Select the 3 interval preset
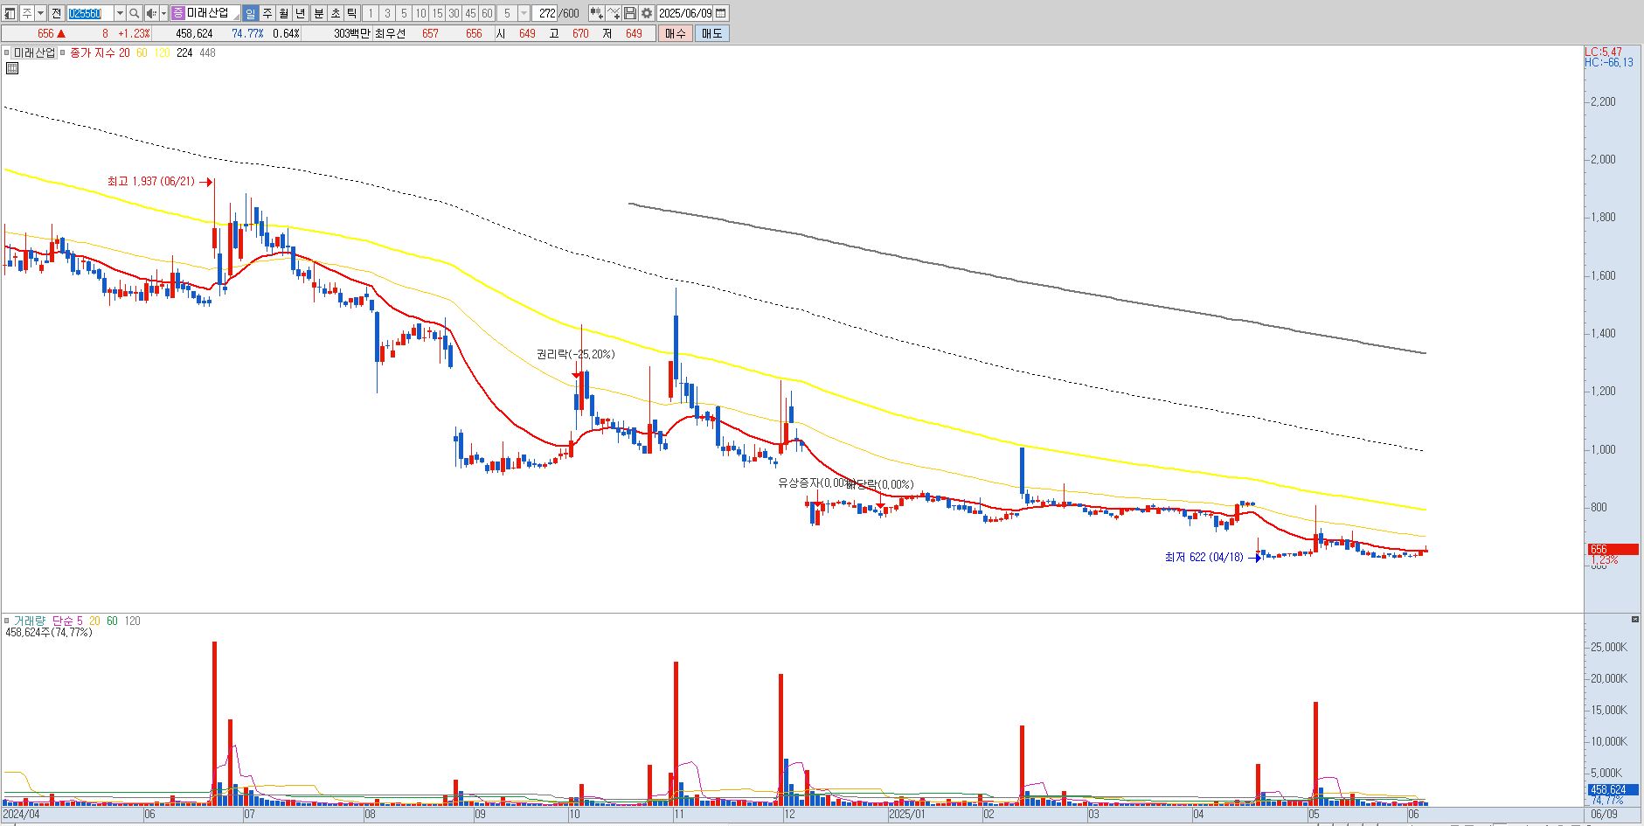This screenshot has height=826, width=1644. (387, 13)
